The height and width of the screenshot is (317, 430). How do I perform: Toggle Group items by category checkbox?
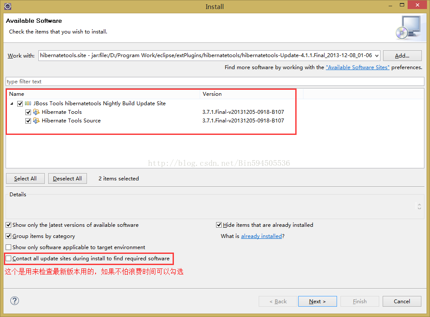point(9,236)
